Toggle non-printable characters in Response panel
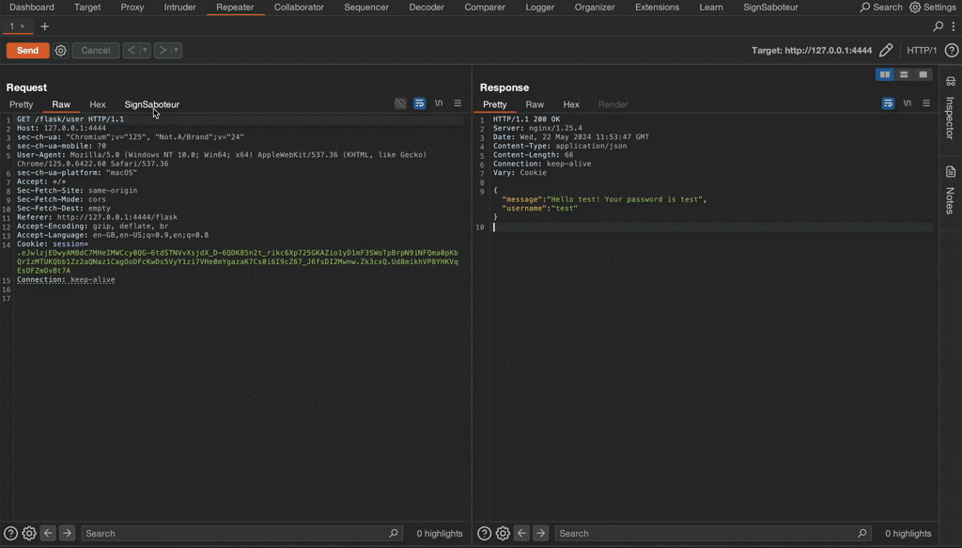This screenshot has height=548, width=962. coord(908,103)
